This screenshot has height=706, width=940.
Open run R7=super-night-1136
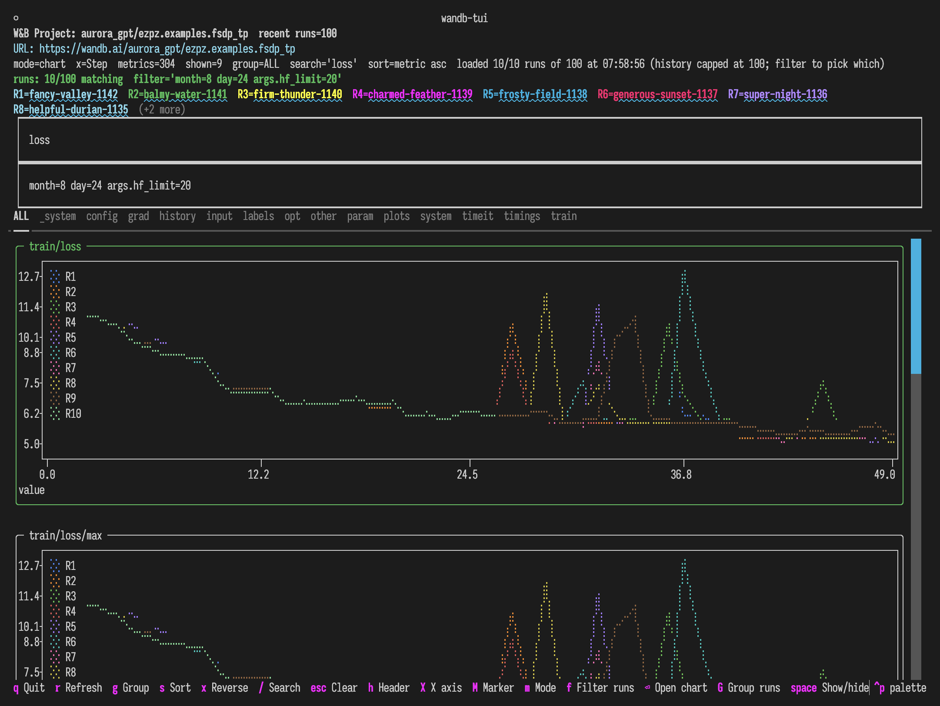point(777,94)
